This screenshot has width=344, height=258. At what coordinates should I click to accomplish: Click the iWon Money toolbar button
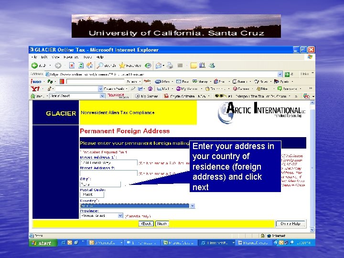tap(200, 81)
